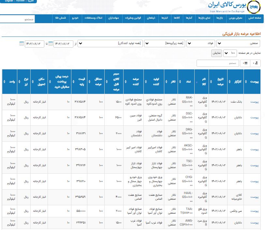265x230 pixels.
Task: Open قوانین ومقررات menu
Action: tap(133, 18)
